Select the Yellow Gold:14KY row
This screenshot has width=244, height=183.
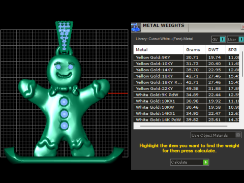click(x=187, y=70)
